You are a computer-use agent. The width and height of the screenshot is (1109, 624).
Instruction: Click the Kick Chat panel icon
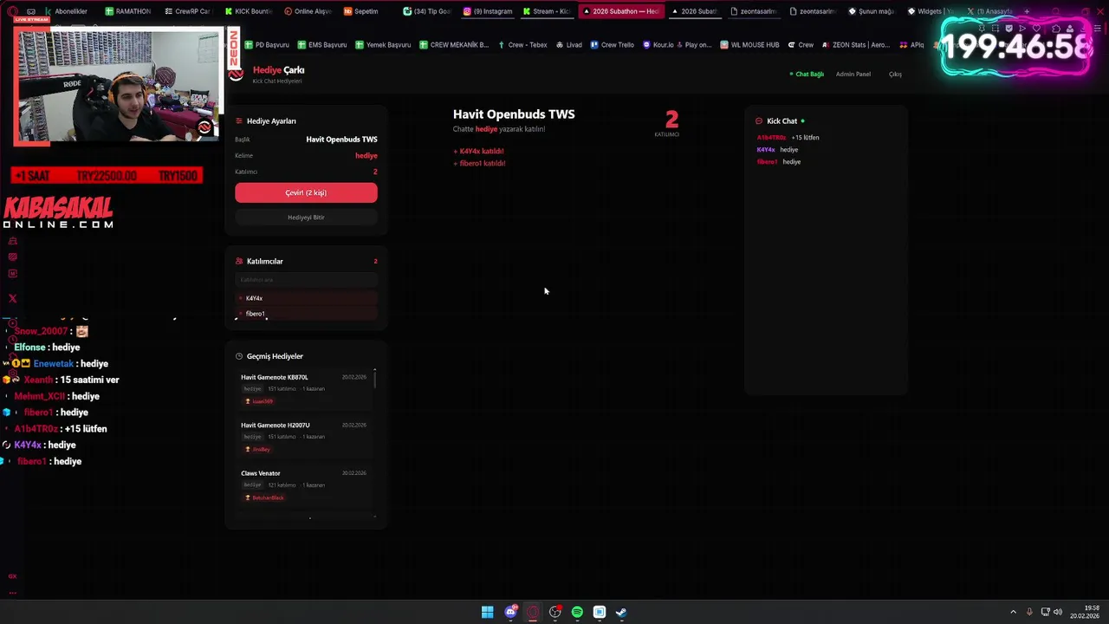(759, 121)
